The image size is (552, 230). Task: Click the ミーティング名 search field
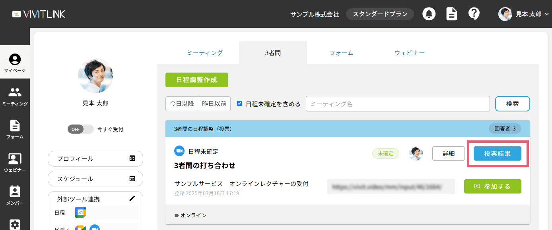click(x=398, y=104)
